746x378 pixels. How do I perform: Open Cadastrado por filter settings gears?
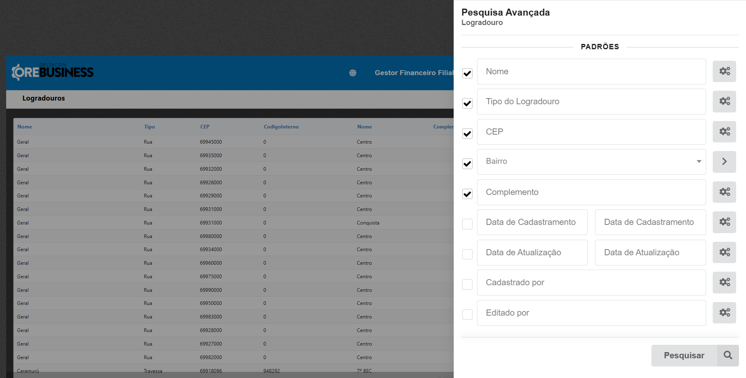coord(724,282)
